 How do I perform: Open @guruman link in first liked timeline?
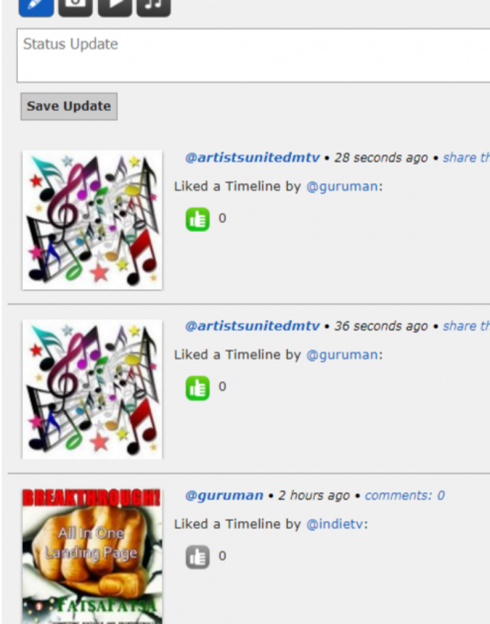(342, 186)
